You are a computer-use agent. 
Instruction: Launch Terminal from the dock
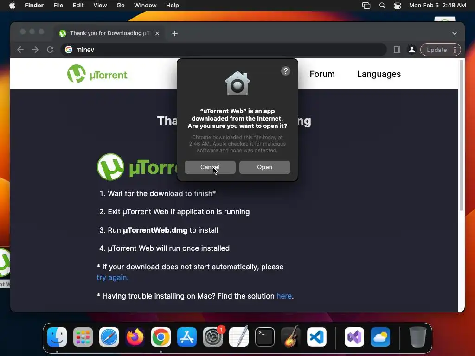(x=265, y=337)
